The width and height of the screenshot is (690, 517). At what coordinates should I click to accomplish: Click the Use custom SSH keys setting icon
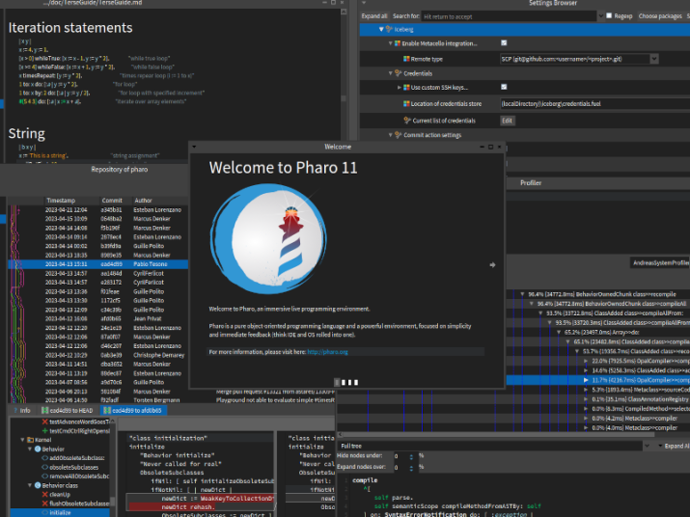(x=406, y=88)
